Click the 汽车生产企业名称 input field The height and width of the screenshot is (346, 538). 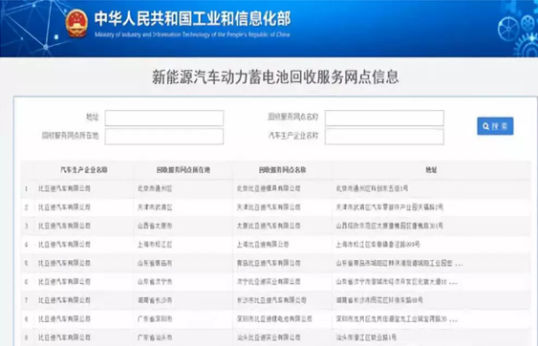[x=384, y=137]
